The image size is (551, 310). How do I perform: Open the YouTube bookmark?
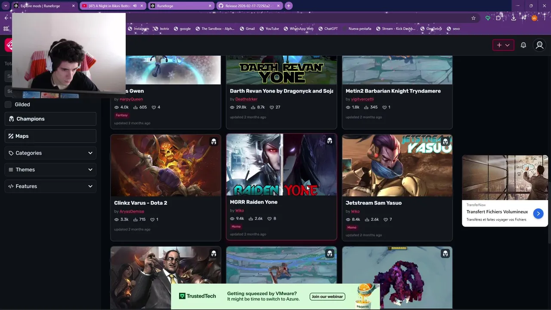(269, 29)
